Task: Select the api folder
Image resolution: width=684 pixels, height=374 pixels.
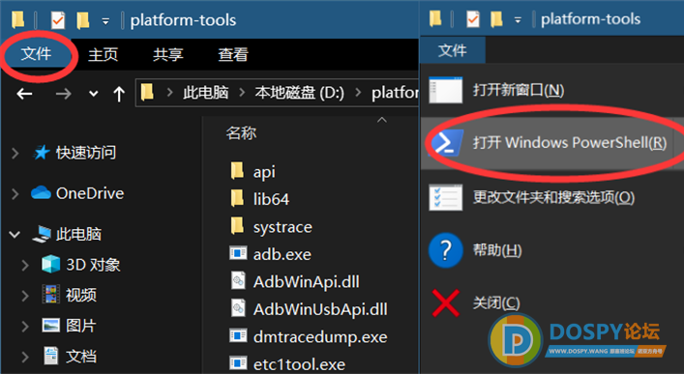Action: pyautogui.click(x=264, y=172)
